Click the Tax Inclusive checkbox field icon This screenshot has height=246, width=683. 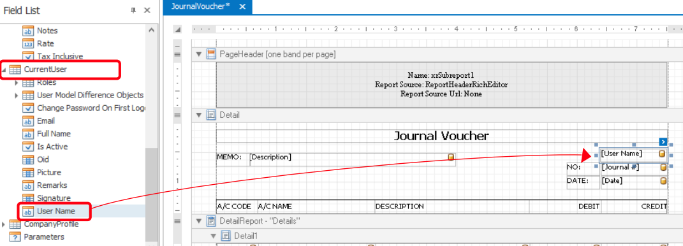(x=28, y=56)
